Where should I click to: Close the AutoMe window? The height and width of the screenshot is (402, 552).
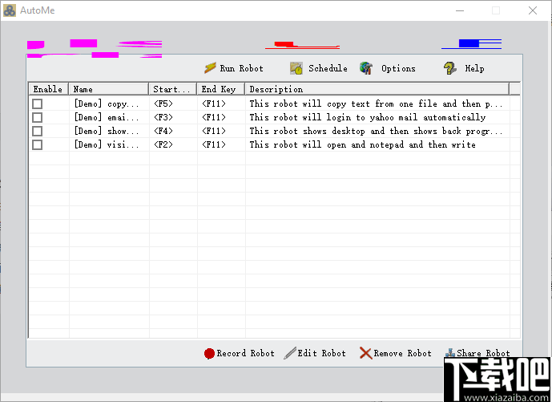[533, 10]
